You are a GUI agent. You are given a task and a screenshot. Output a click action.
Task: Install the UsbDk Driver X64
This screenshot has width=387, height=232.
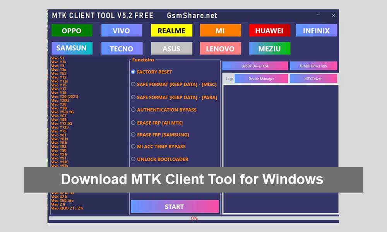255,66
